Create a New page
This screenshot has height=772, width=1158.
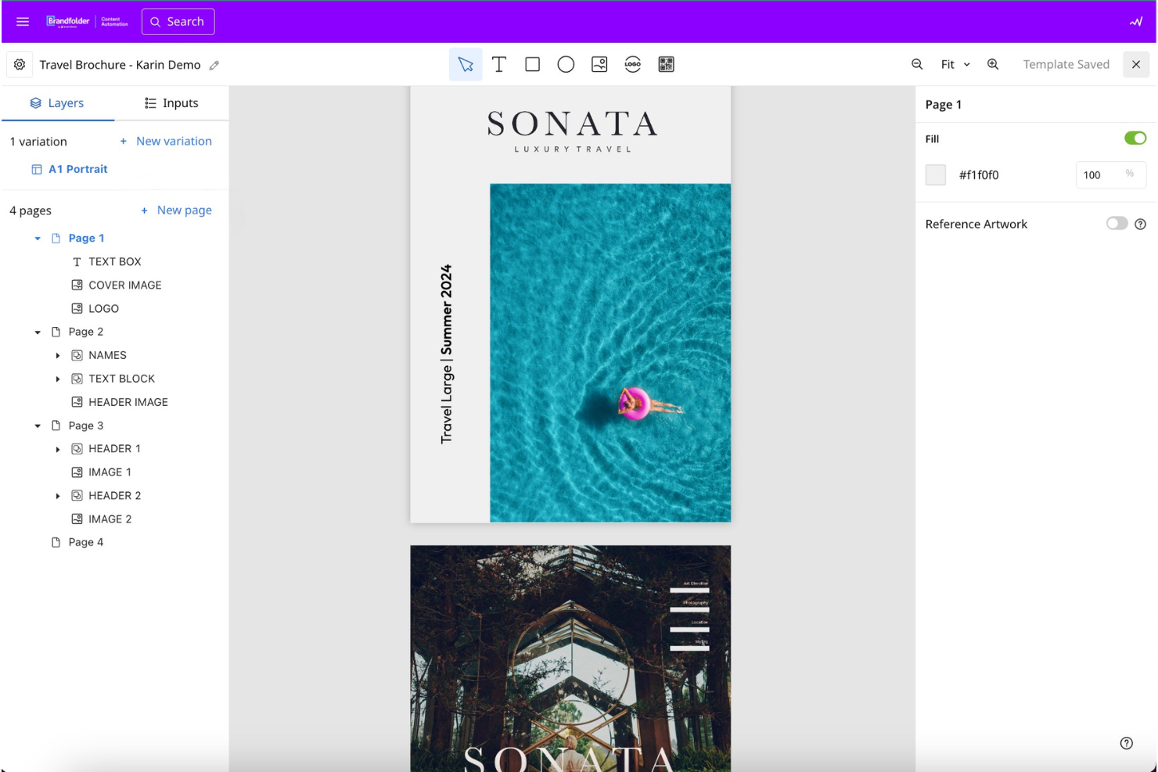tap(177, 210)
